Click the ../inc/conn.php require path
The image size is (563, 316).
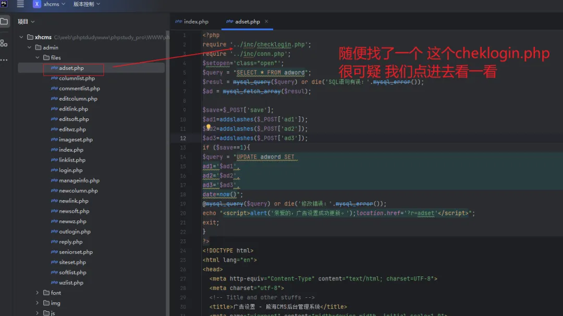pos(259,54)
